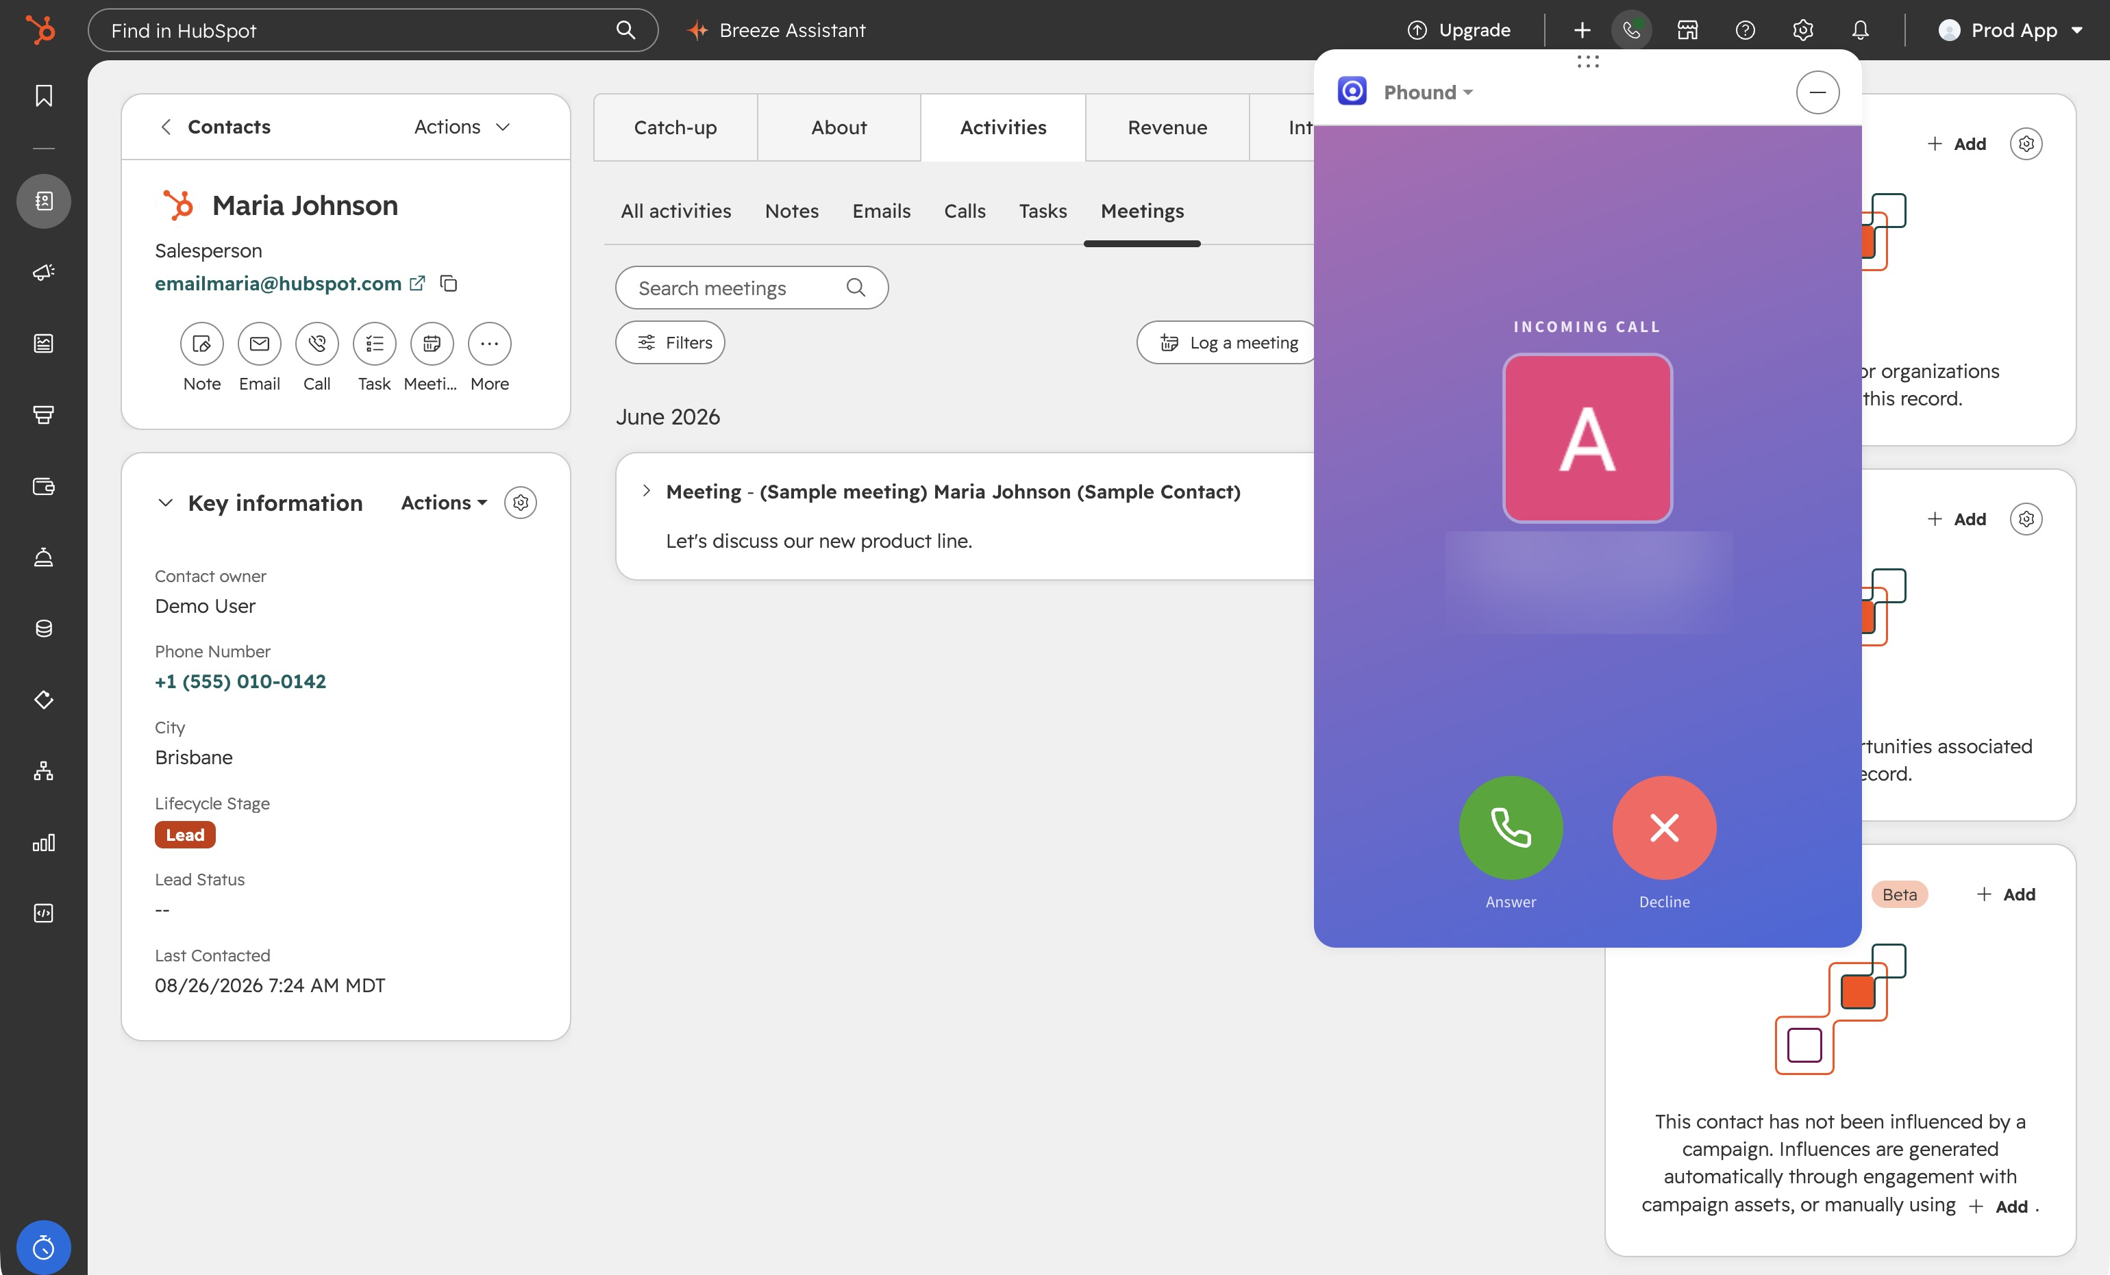Click the More actions ellipsis icon
The height and width of the screenshot is (1275, 2110).
489,343
